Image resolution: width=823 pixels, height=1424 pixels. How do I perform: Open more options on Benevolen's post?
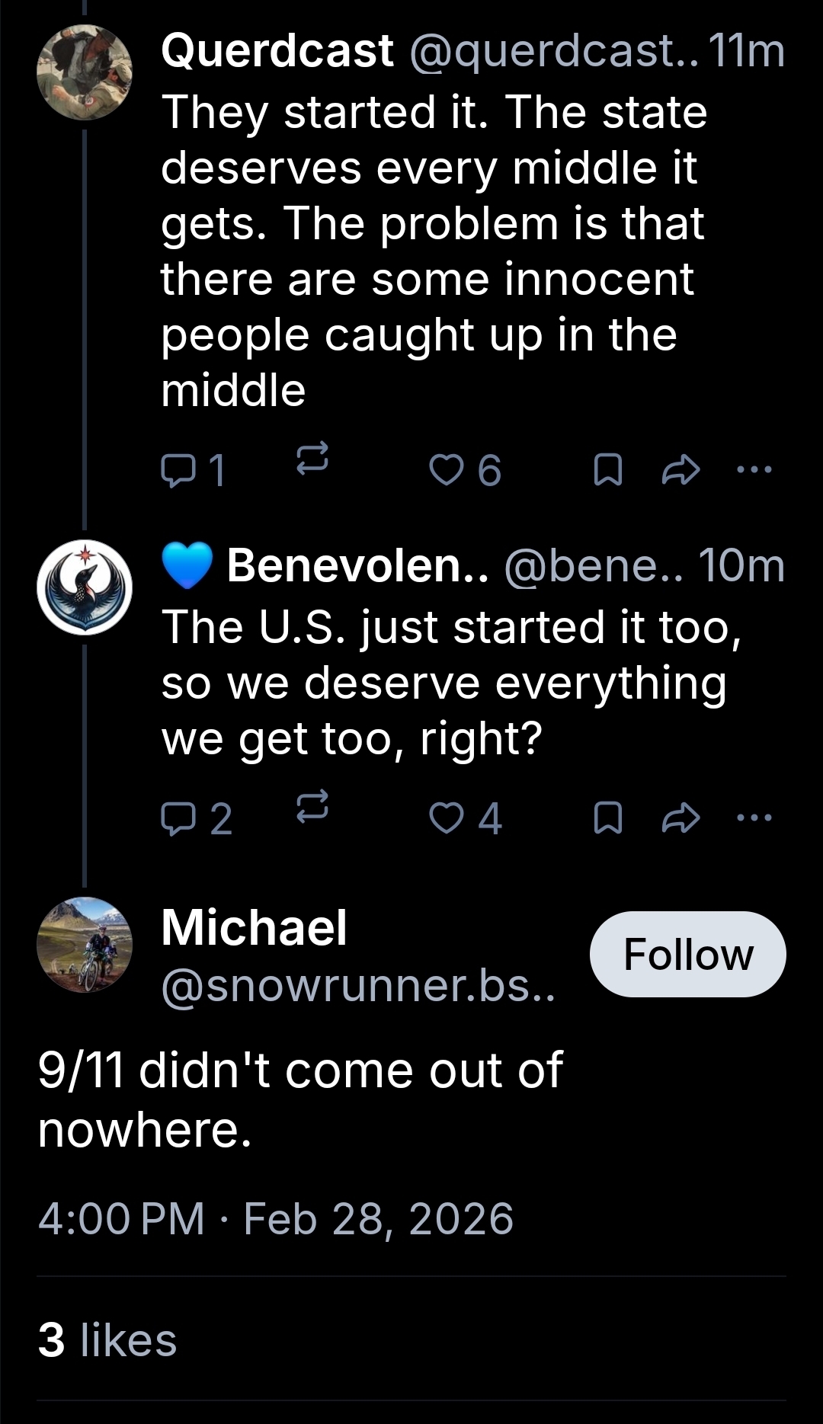pos(754,818)
